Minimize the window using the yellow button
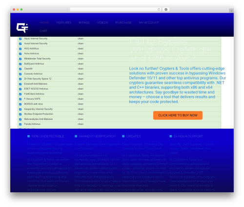Viewport: 244px width, 207px height. click(x=18, y=10)
